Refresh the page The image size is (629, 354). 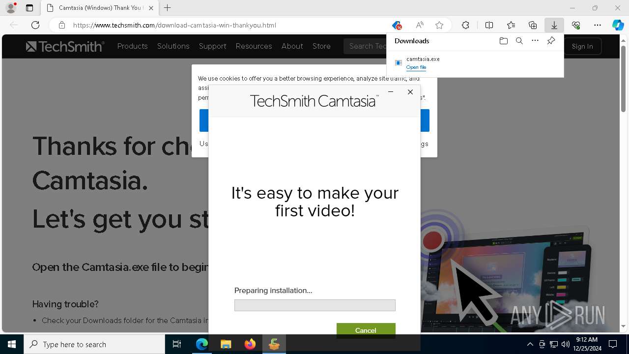[35, 25]
